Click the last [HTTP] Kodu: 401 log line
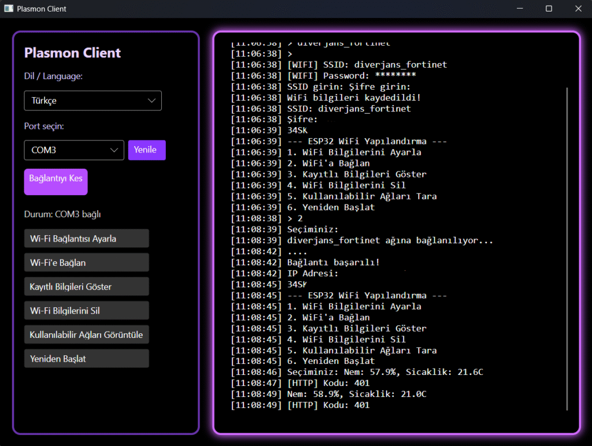This screenshot has height=446, width=592. pyautogui.click(x=328, y=406)
